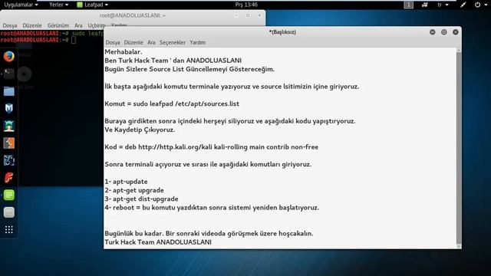Launch Firefox from the dock
This screenshot has width=491, height=276.
[x=9, y=57]
